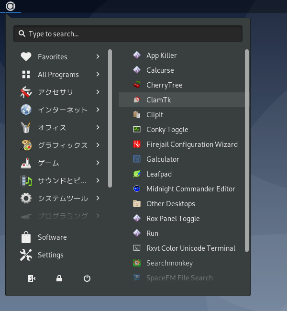The width and height of the screenshot is (287, 311).
Task: Click the Settings wrench icon
Action: click(26, 255)
